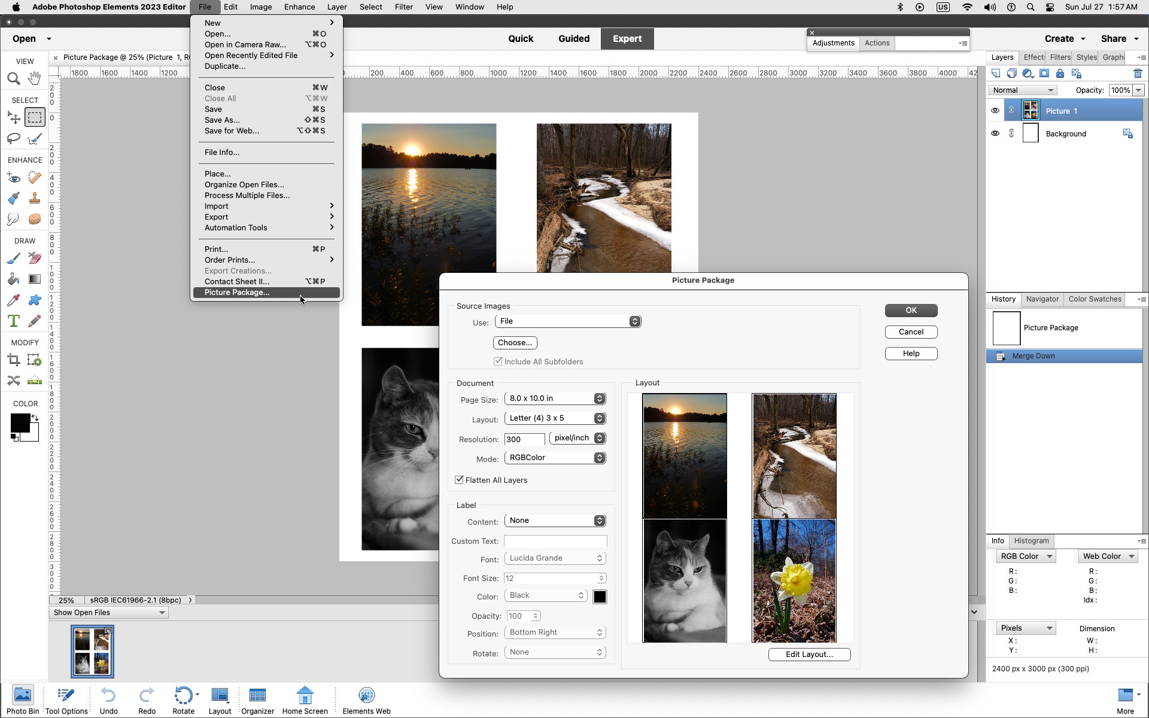1149x718 pixels.
Task: Disable Flatten All Layers
Action: [x=459, y=480]
